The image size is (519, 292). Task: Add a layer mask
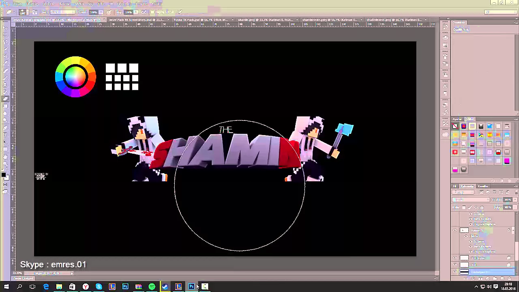480,279
